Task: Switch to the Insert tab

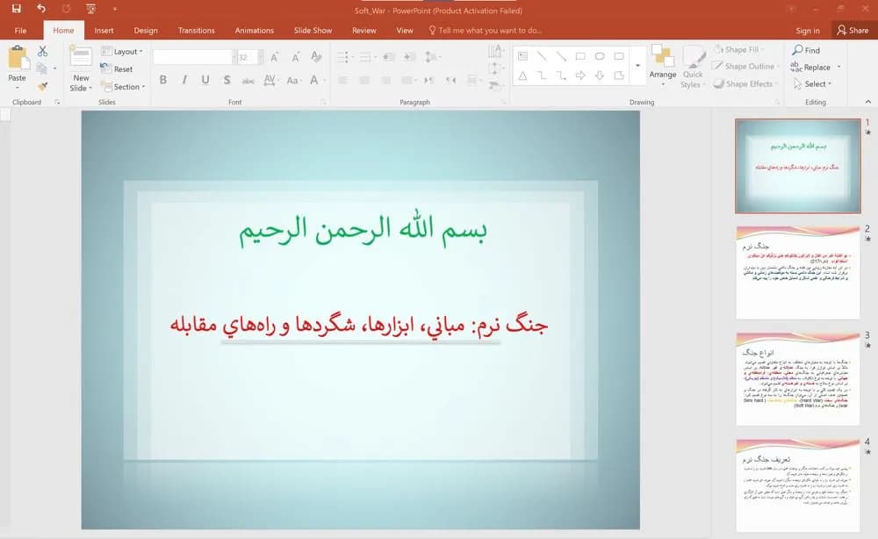Action: [104, 30]
